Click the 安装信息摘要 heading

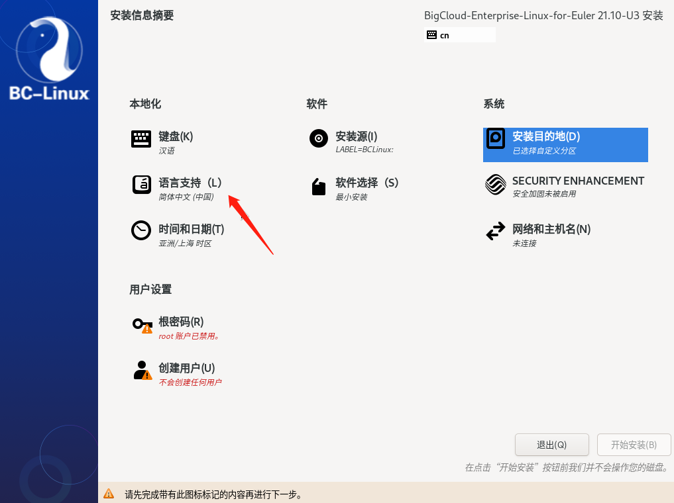point(142,15)
